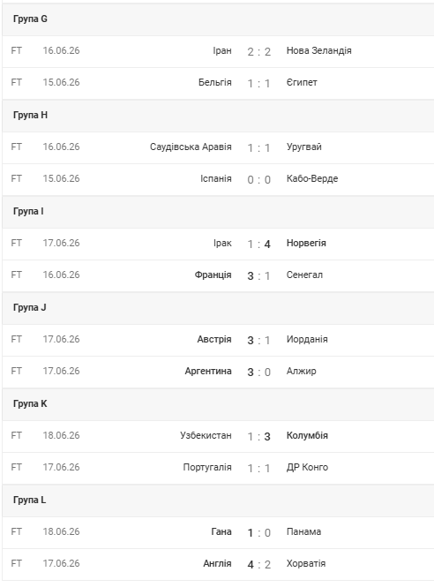
Task: Click the Уругвай team name
Action: (304, 147)
